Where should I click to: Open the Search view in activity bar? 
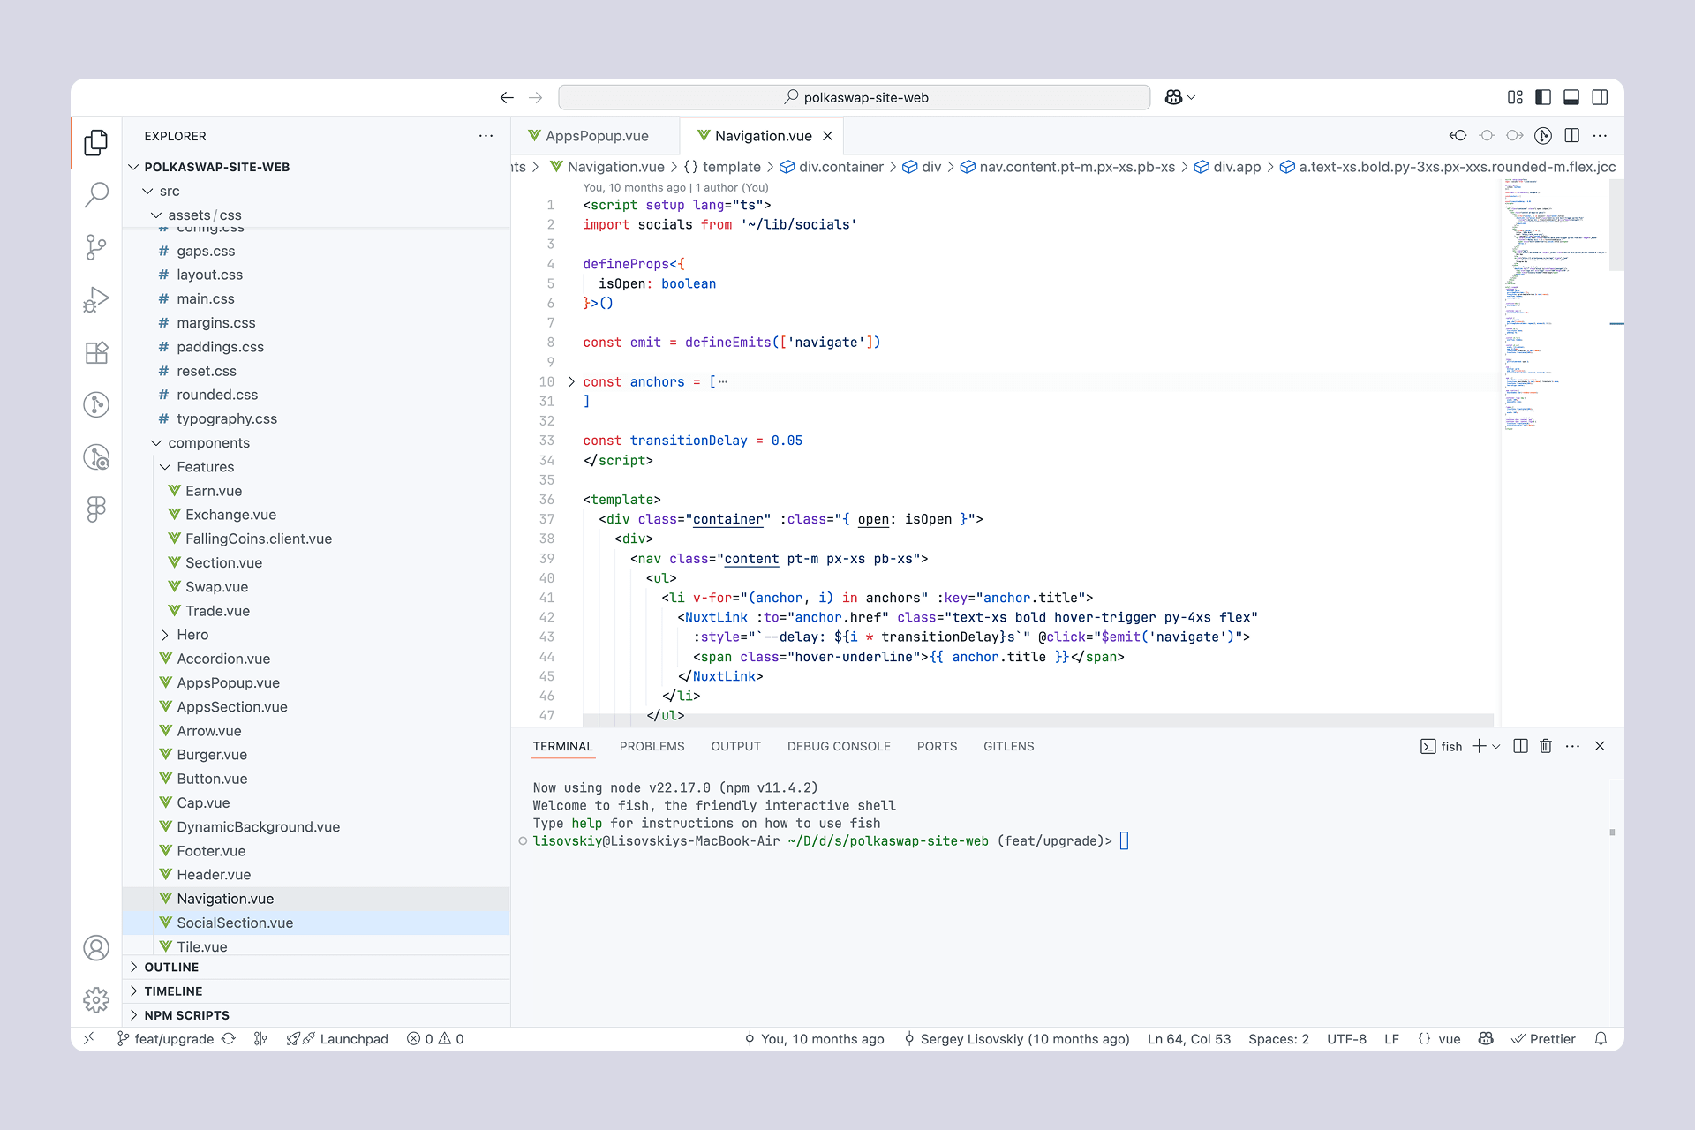96,194
